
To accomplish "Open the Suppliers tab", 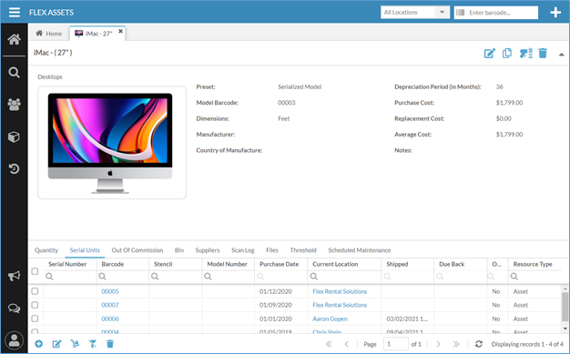I will click(x=208, y=250).
